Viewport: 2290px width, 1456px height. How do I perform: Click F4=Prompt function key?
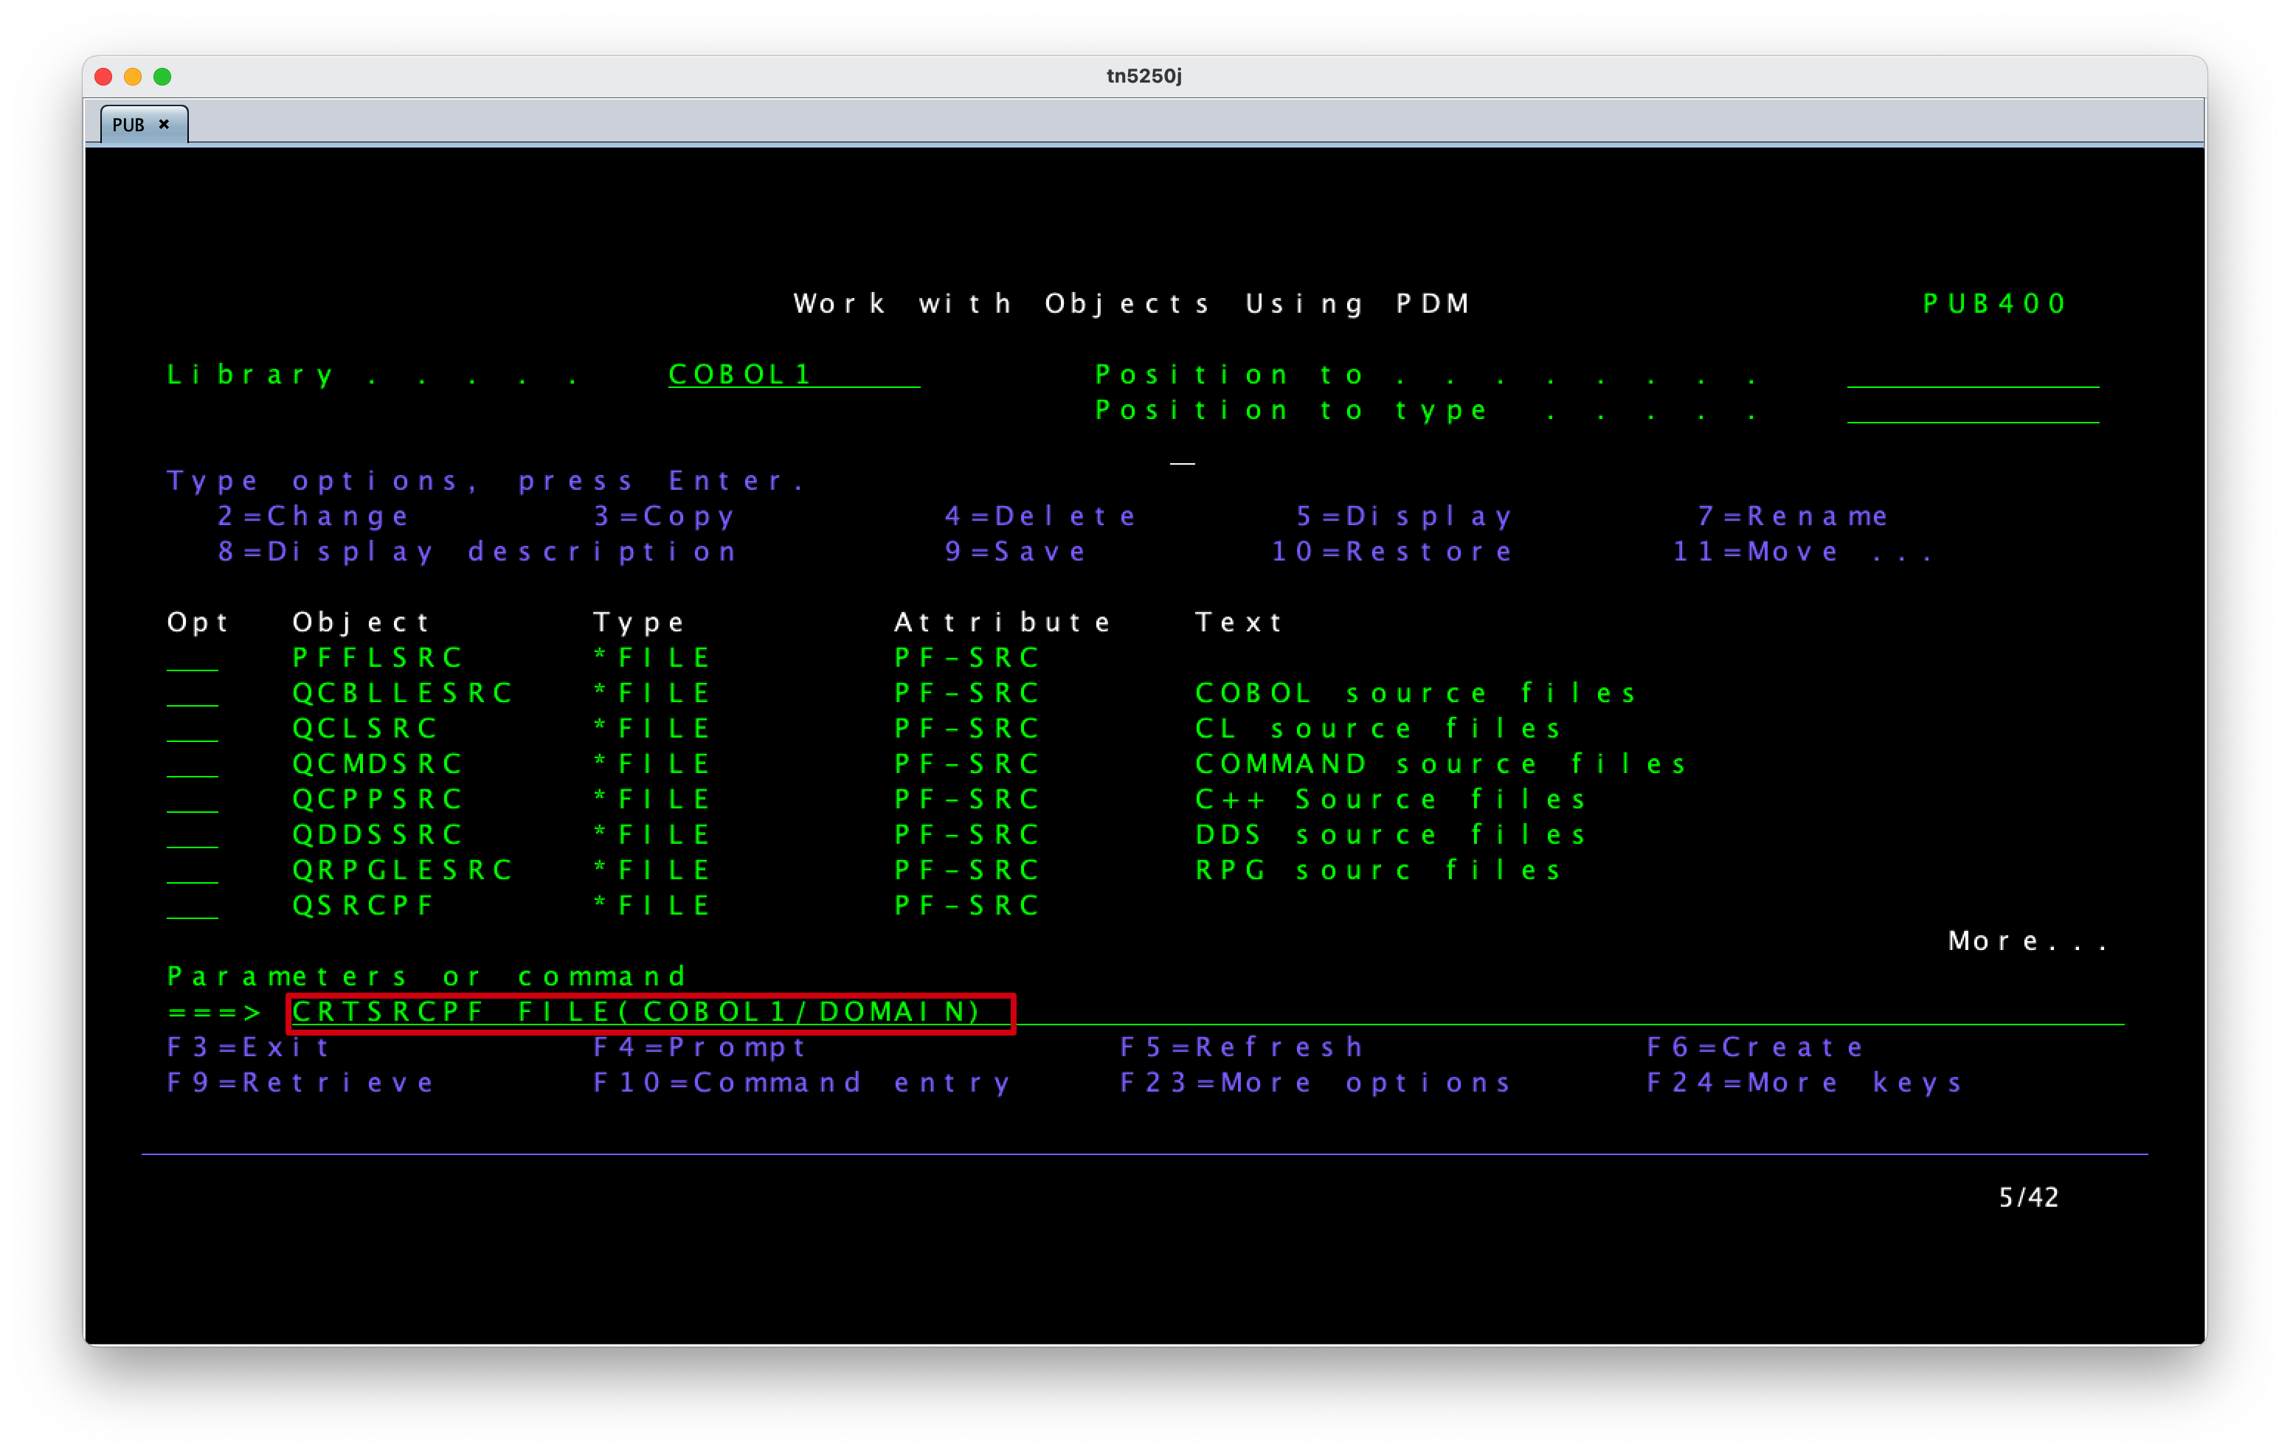pyautogui.click(x=700, y=1047)
